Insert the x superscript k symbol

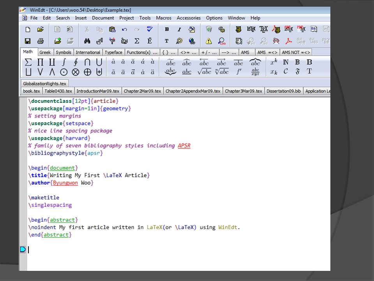tap(274, 62)
